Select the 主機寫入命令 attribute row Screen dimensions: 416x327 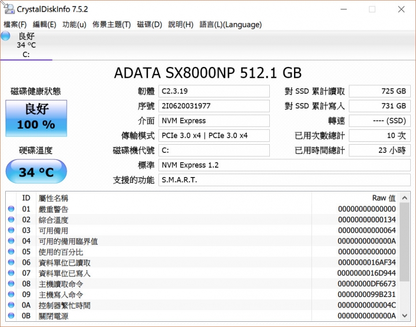click(x=202, y=294)
